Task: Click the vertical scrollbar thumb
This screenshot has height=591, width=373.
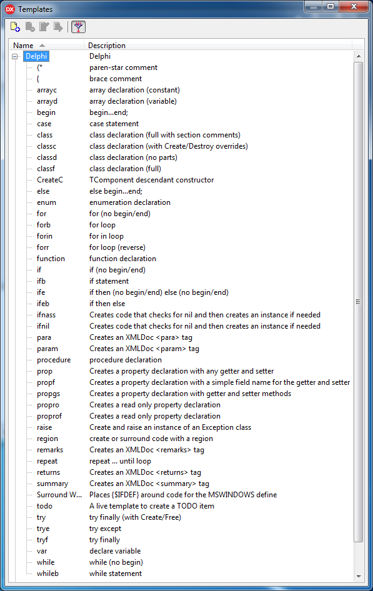Action: point(358,302)
